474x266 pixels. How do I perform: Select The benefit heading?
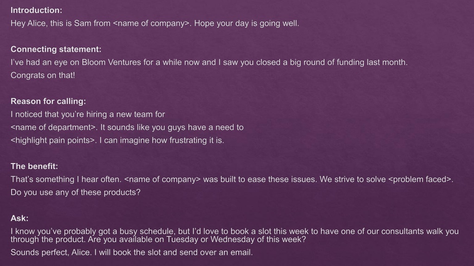tap(34, 166)
